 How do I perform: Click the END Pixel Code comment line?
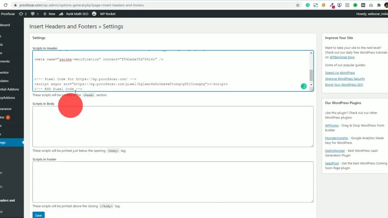[58, 89]
